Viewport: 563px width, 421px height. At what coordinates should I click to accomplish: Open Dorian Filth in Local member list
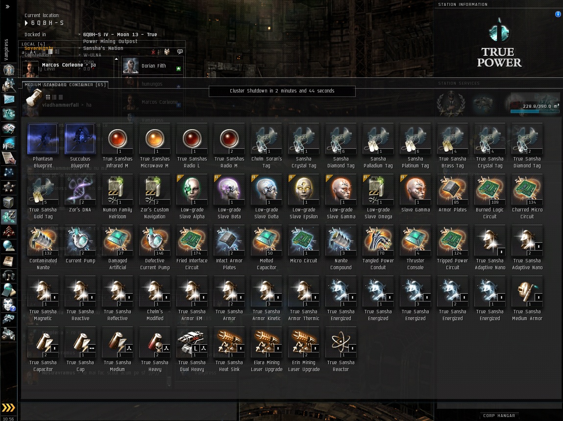pos(152,66)
